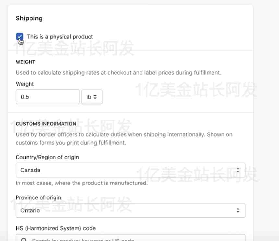Click the arrows icon in the Canada selector
The height and width of the screenshot is (241, 279).
click(238, 170)
